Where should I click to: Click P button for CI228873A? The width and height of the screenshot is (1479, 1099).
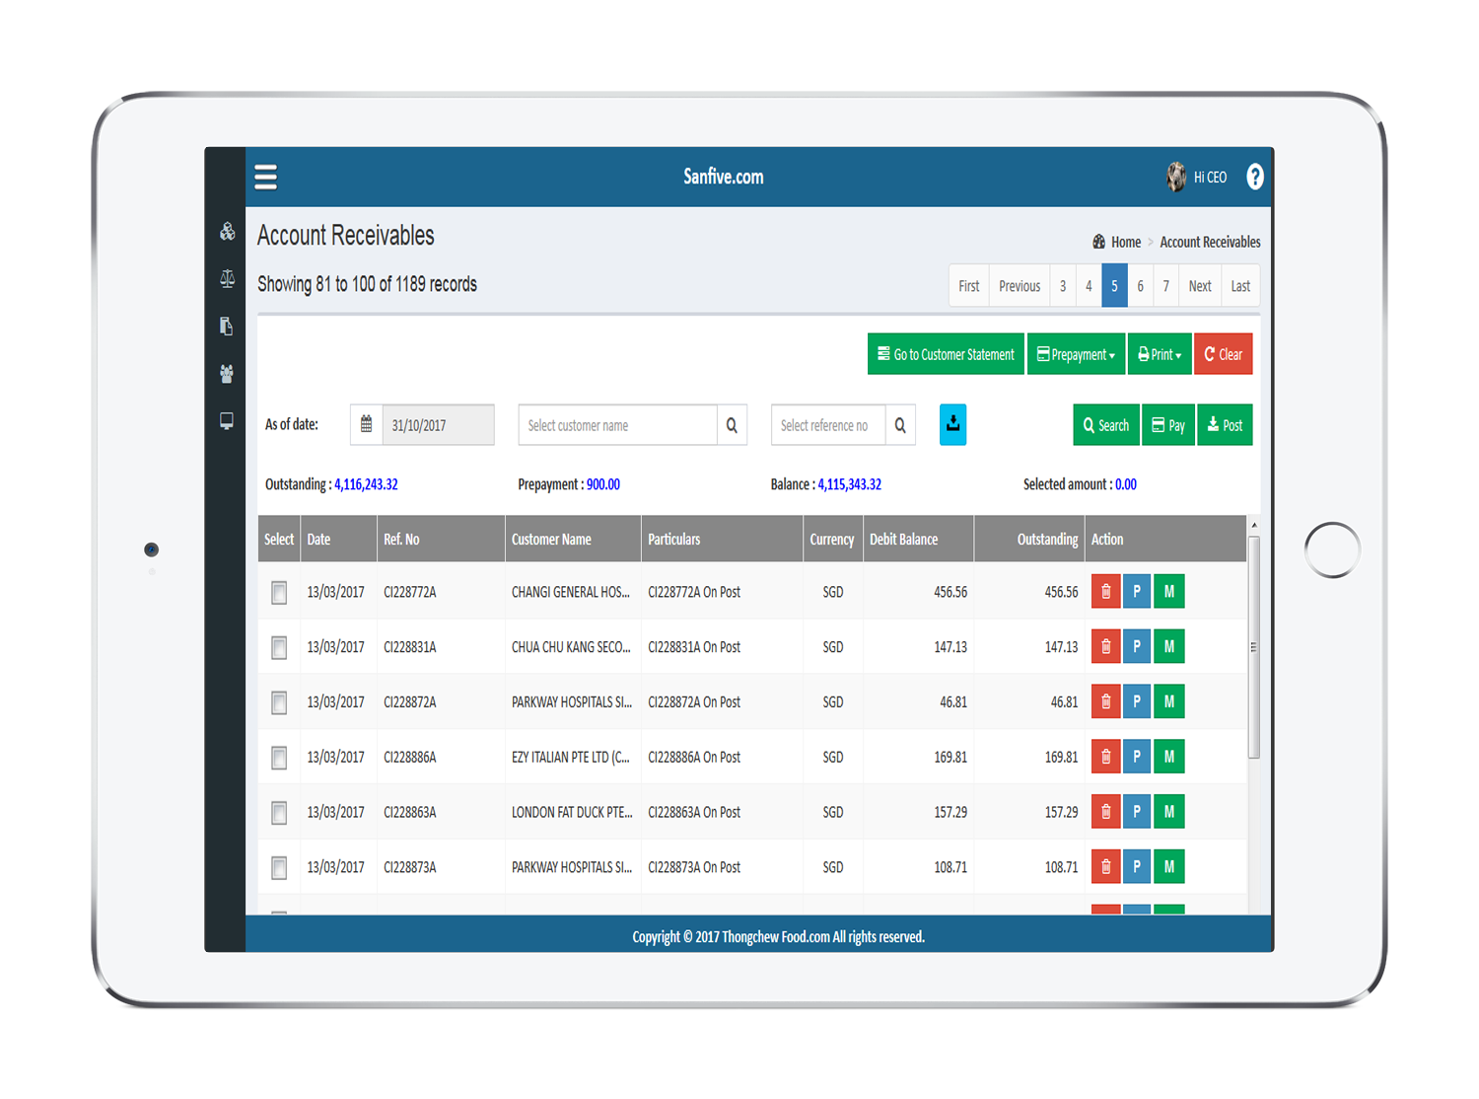tap(1137, 867)
